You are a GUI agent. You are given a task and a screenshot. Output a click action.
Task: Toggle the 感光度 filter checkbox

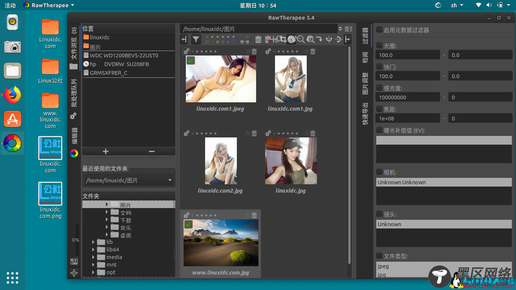(379, 88)
